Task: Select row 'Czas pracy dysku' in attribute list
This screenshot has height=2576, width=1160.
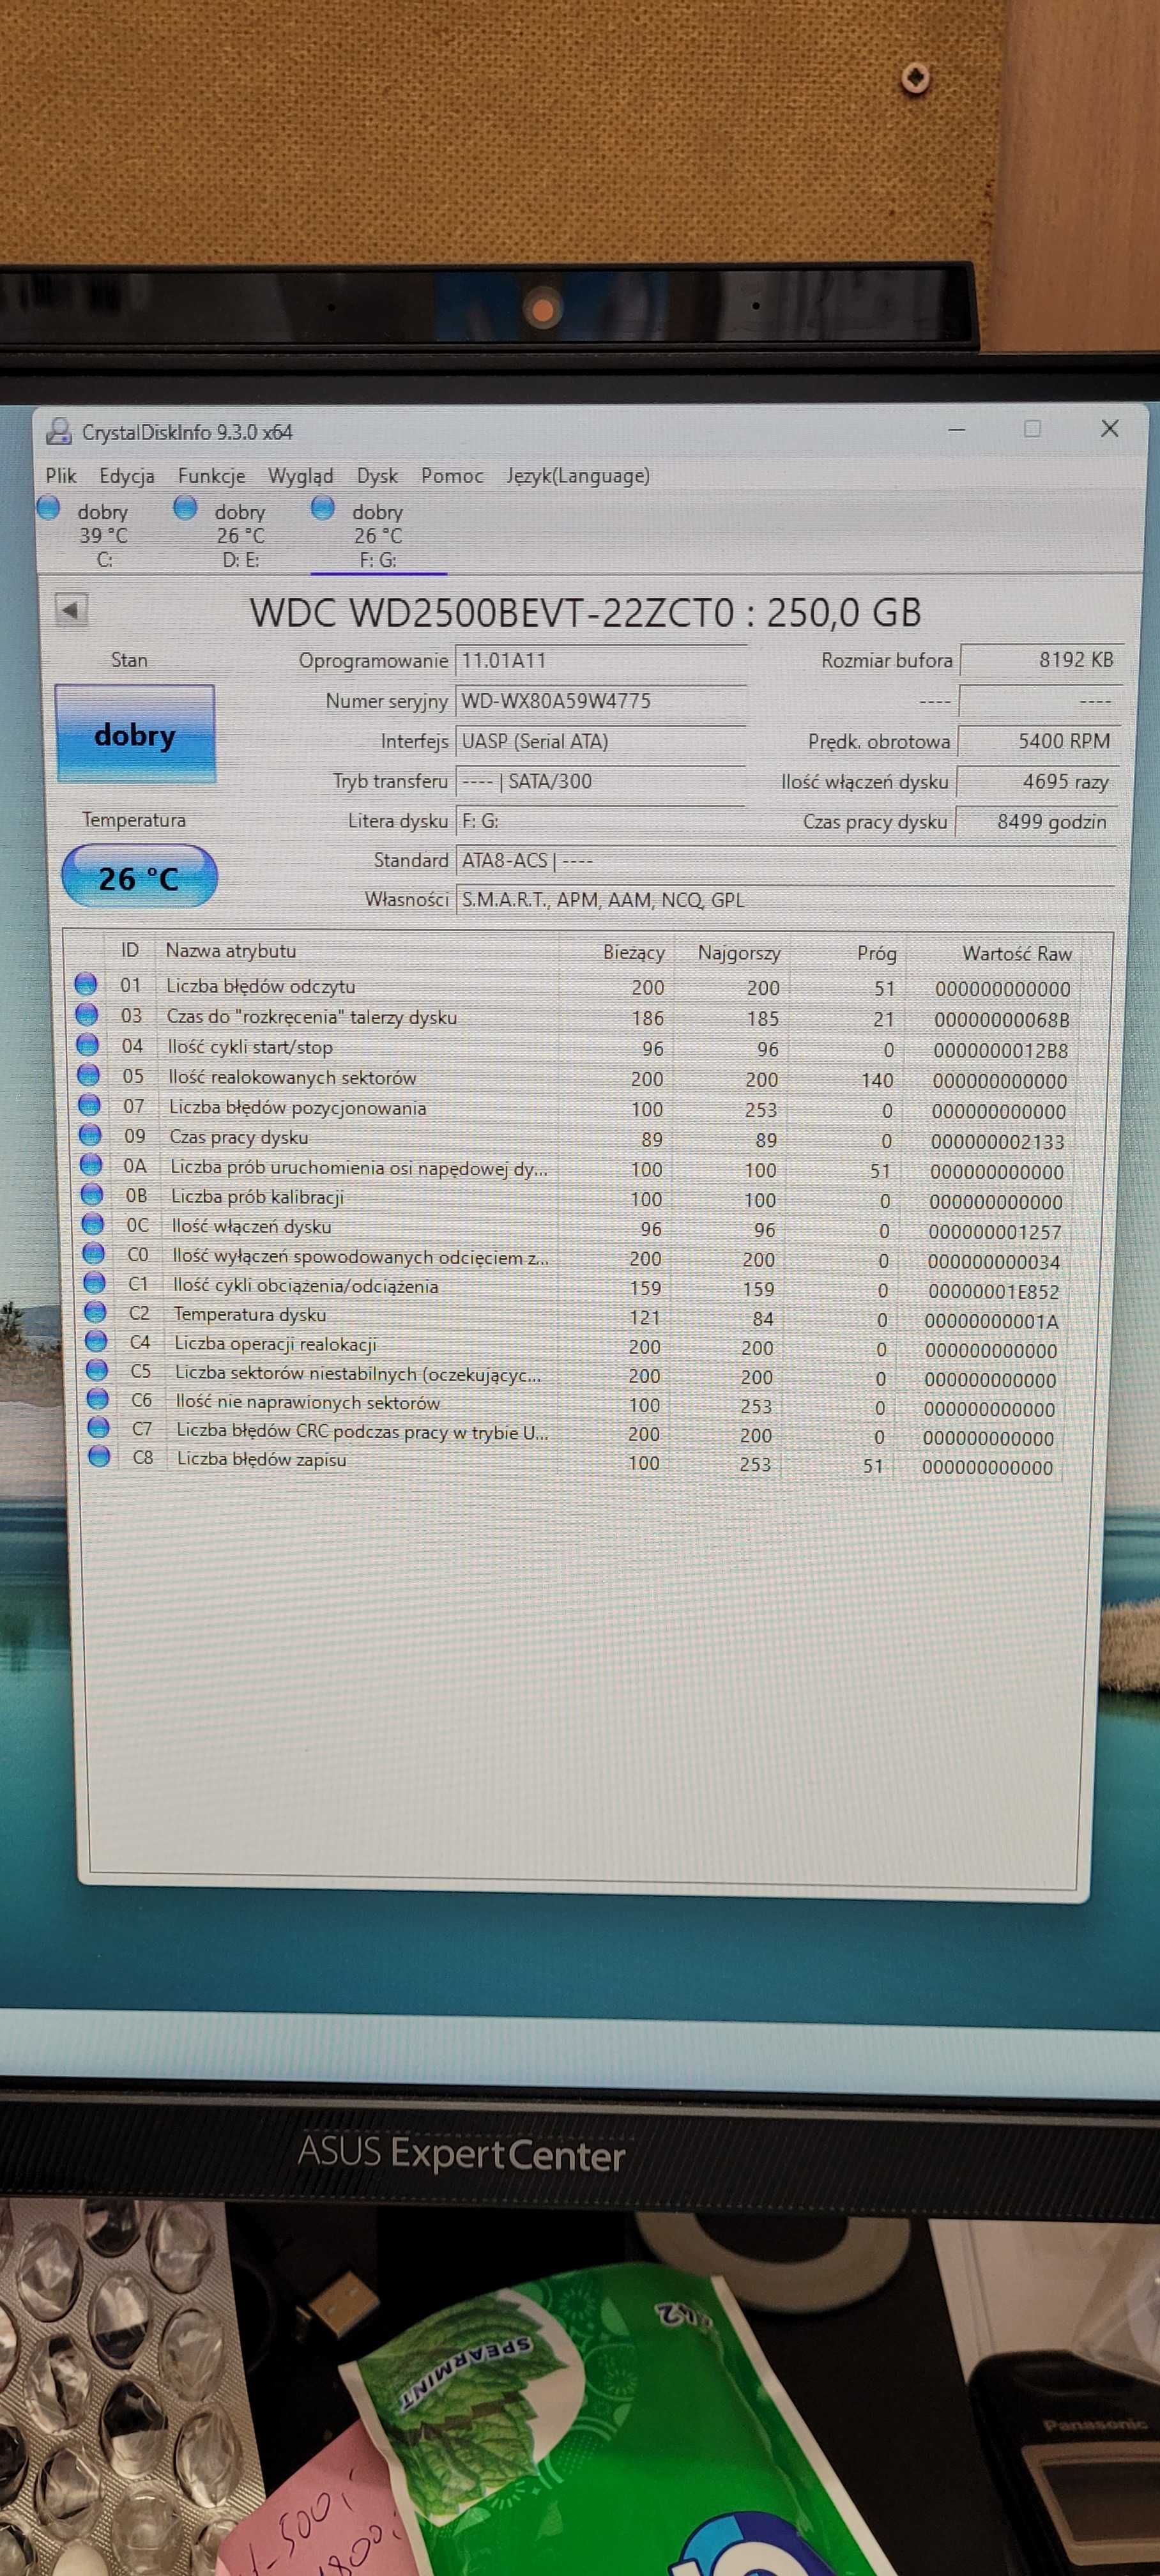Action: tap(572, 1139)
